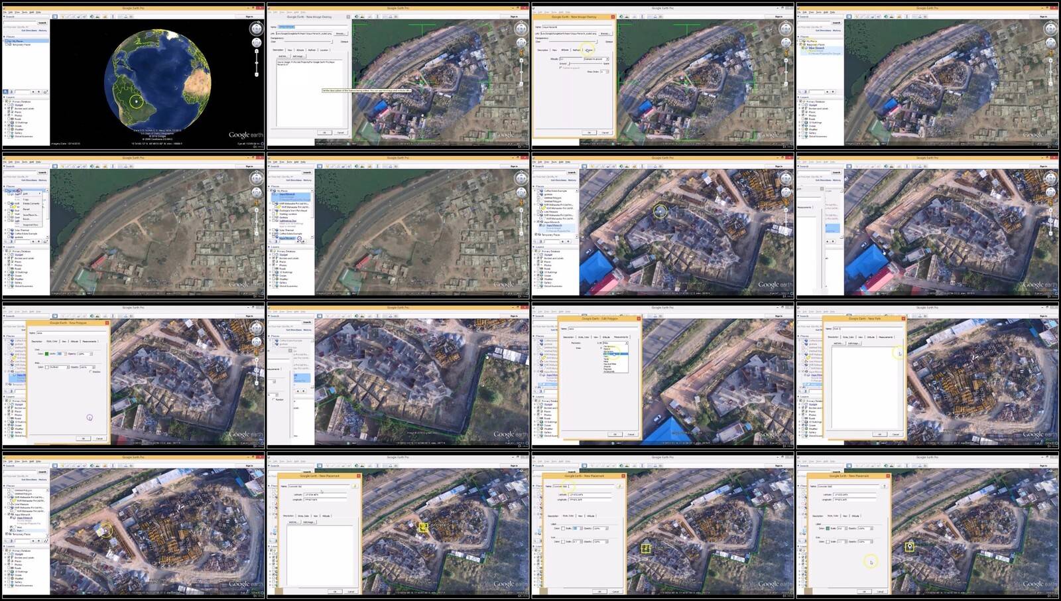Toggle Gallery layer checkbox in globe frame
Screen dimensions: 1061x601
[x=9, y=133]
